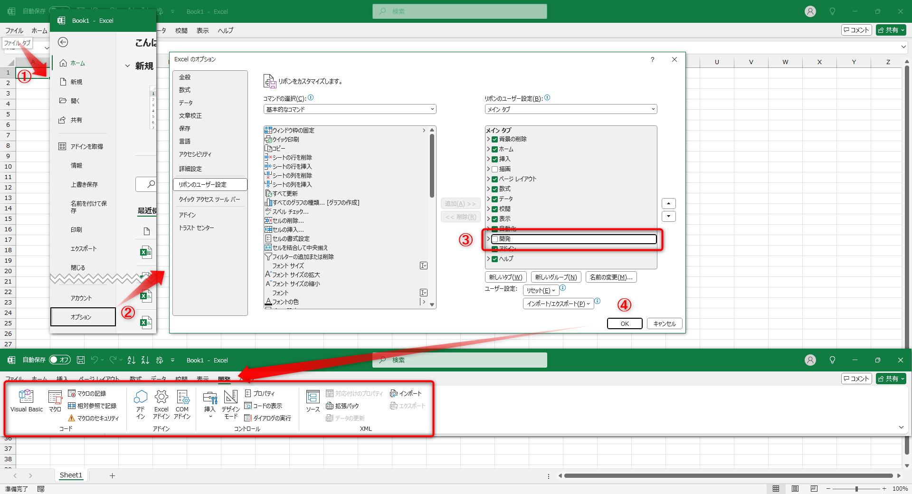Uncheck the ページ レイアウト checkbox
912x494 pixels.
495,179
